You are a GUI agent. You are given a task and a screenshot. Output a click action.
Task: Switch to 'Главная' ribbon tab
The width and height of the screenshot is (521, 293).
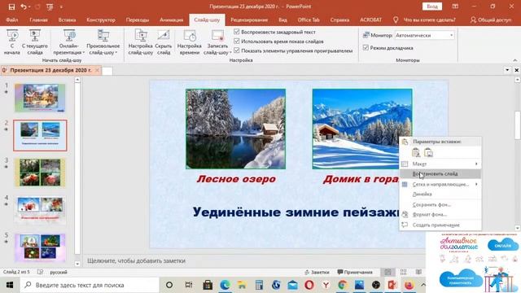38,20
